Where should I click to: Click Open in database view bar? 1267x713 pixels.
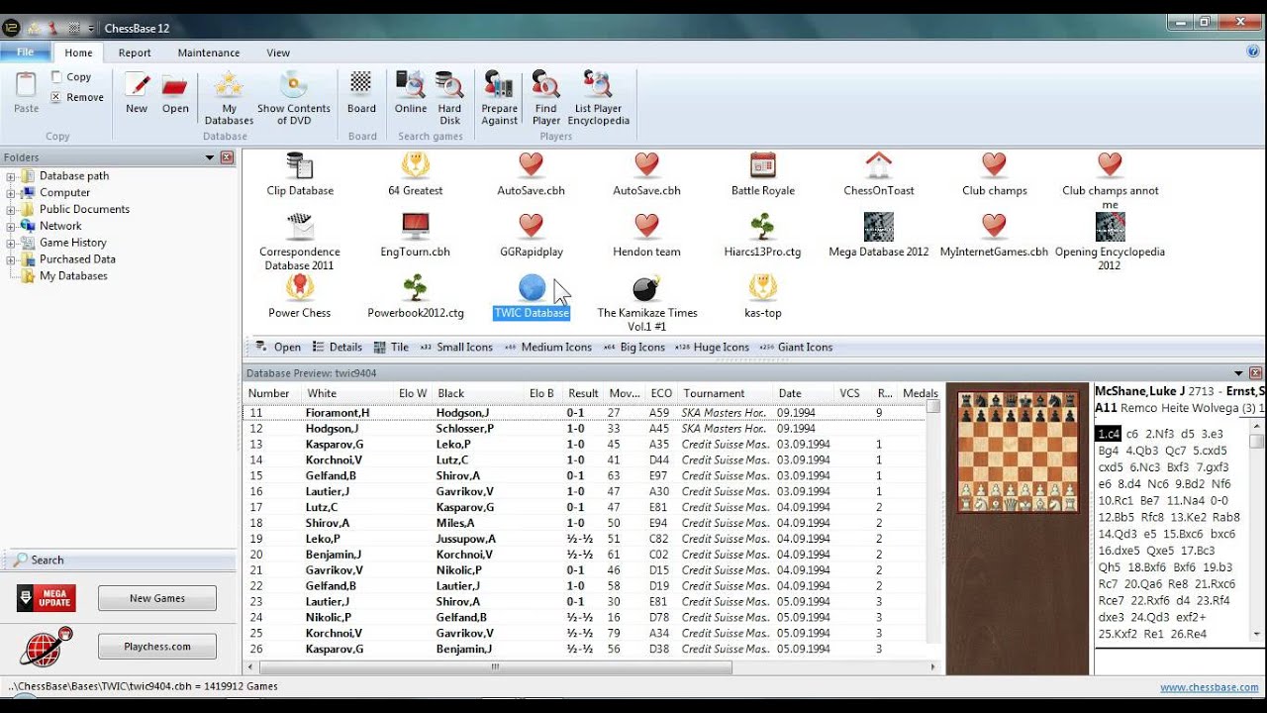click(278, 348)
